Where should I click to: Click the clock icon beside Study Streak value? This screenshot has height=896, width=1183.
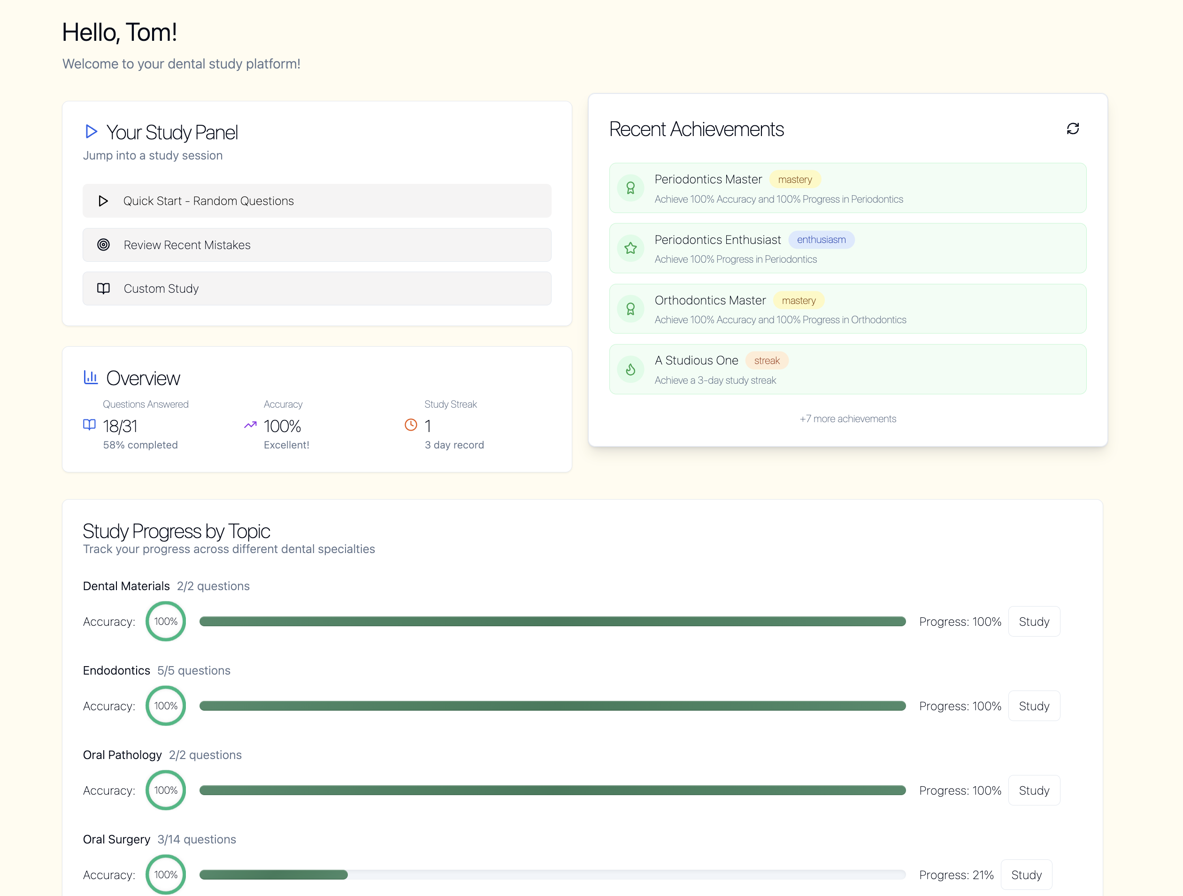[x=411, y=425]
